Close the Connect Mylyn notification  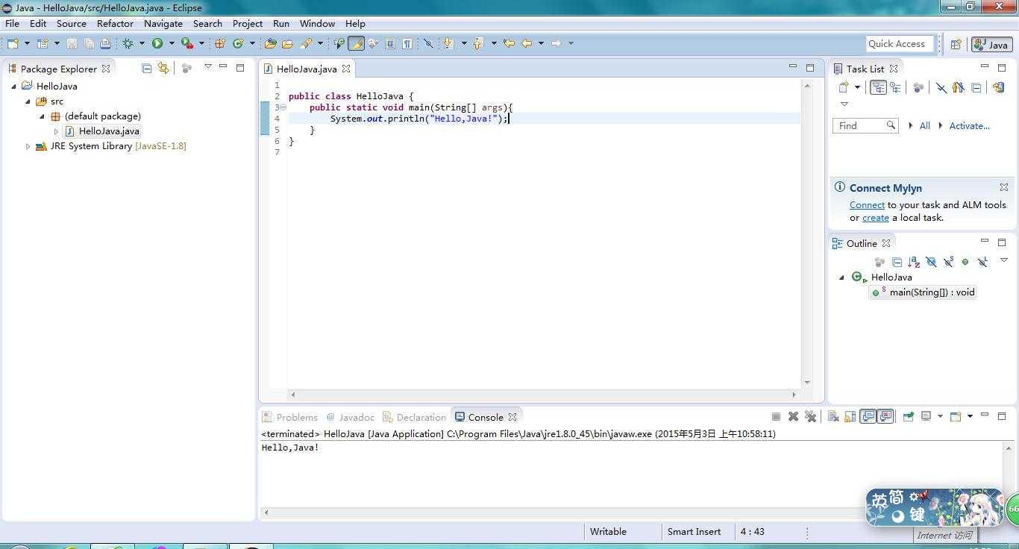pyautogui.click(x=1004, y=187)
